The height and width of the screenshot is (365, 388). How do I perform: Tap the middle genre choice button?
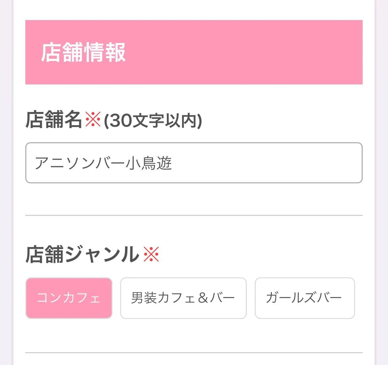(x=183, y=298)
